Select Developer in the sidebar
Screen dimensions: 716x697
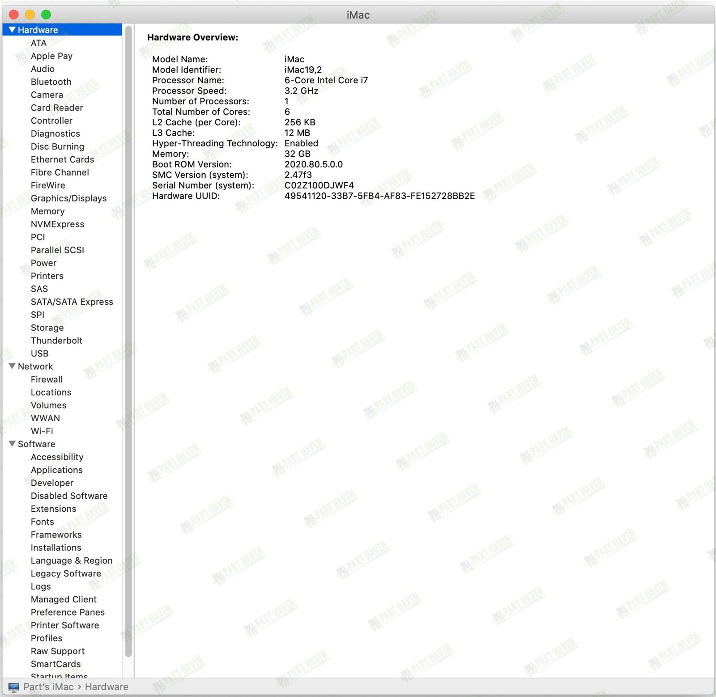52,483
